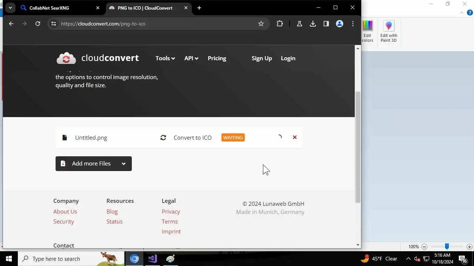Toggle Chrome side panel icon
This screenshot has width=474, height=266.
[326, 24]
